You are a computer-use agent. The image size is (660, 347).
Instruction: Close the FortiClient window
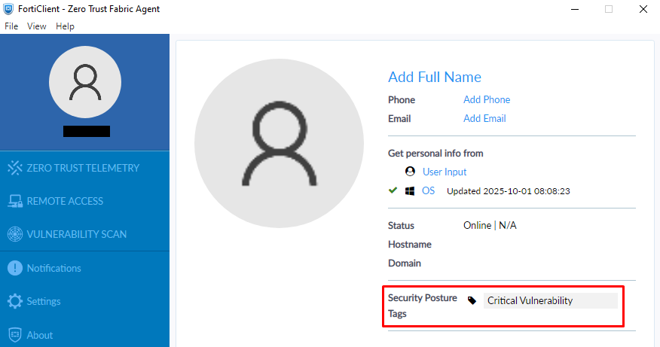click(x=643, y=9)
